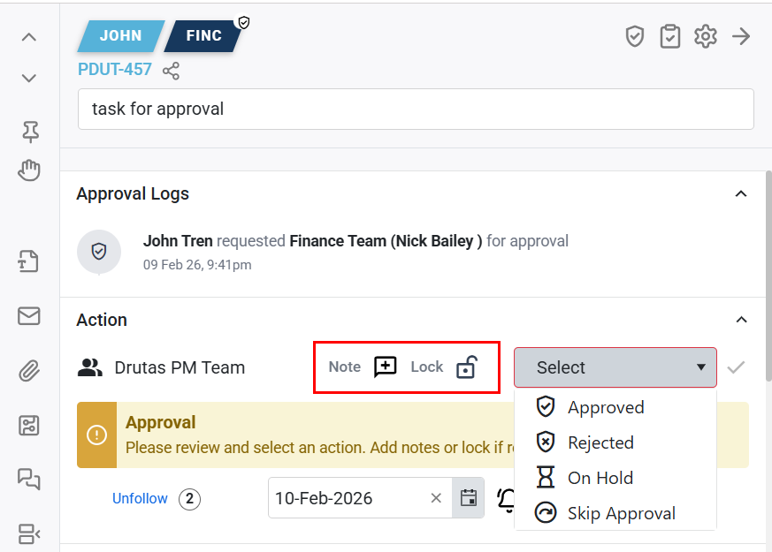Open the mail icon in sidebar
The width and height of the screenshot is (772, 552).
point(29,316)
